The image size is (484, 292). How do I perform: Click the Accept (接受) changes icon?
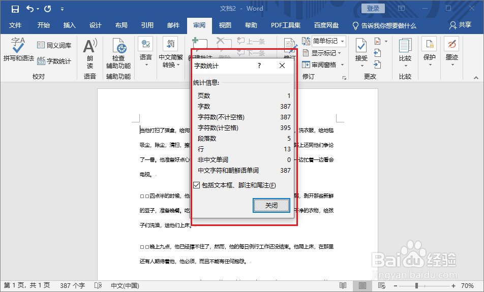[361, 46]
